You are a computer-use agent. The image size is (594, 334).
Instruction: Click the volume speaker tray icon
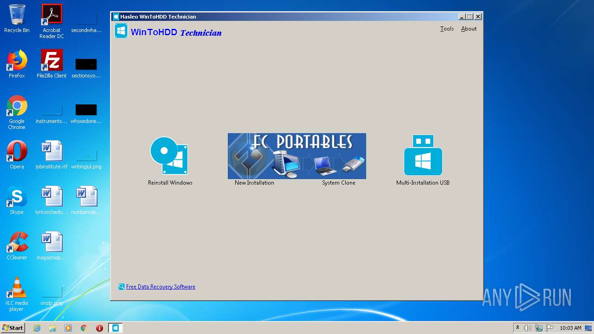(x=528, y=328)
